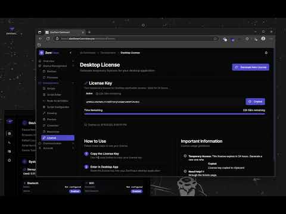Click the Communication icon in sidebar
Viewport: 286px width, 214px height.
[x=40, y=143]
